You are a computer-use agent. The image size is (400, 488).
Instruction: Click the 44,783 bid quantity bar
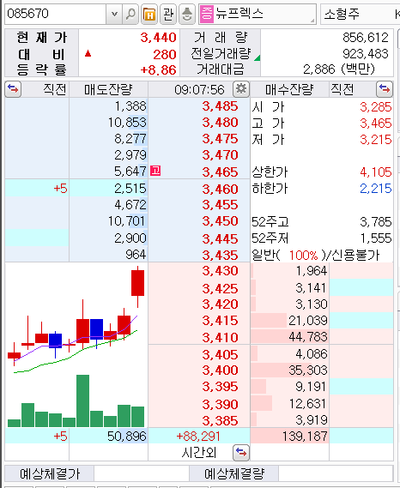tap(290, 337)
